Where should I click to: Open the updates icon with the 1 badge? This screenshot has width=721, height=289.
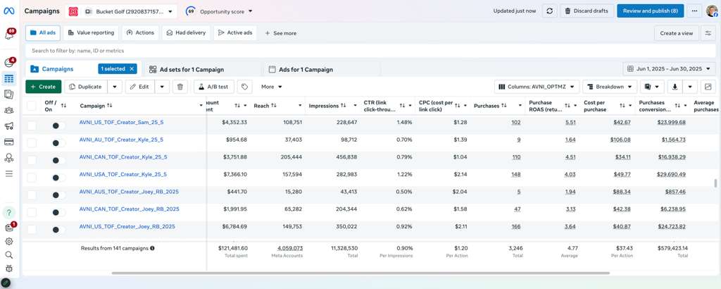click(x=10, y=227)
